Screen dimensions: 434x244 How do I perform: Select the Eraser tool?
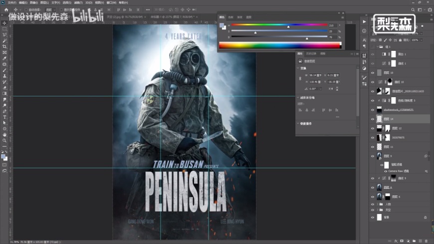coord(4,88)
